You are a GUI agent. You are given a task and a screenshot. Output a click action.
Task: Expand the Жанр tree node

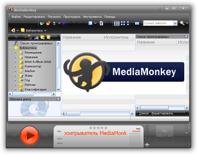(15, 76)
